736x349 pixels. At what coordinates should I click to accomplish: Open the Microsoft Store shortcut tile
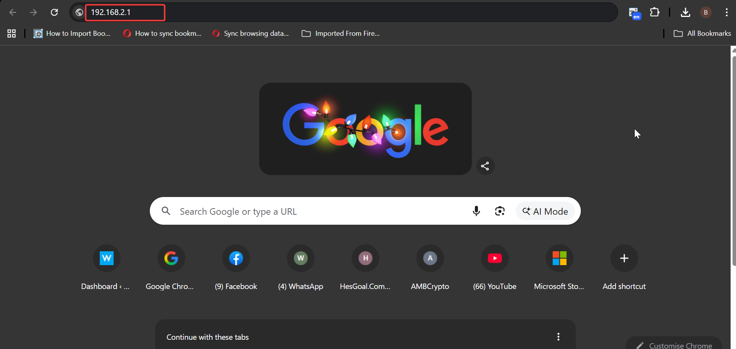click(x=559, y=267)
